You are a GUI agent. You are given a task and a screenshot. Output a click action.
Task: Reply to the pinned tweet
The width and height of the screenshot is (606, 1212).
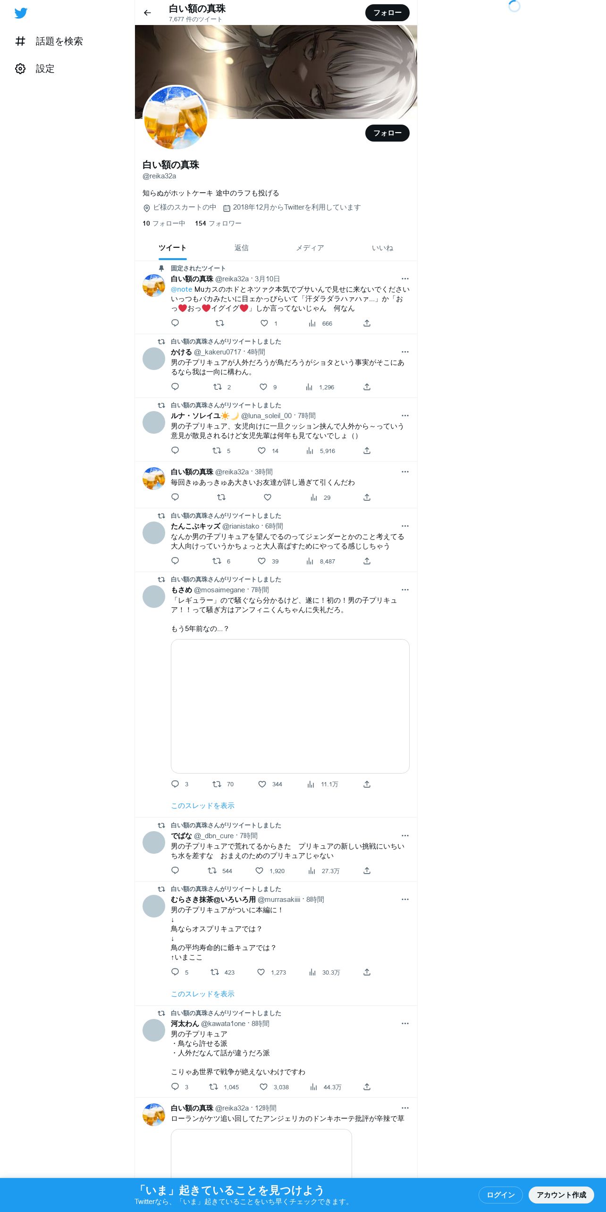point(175,323)
